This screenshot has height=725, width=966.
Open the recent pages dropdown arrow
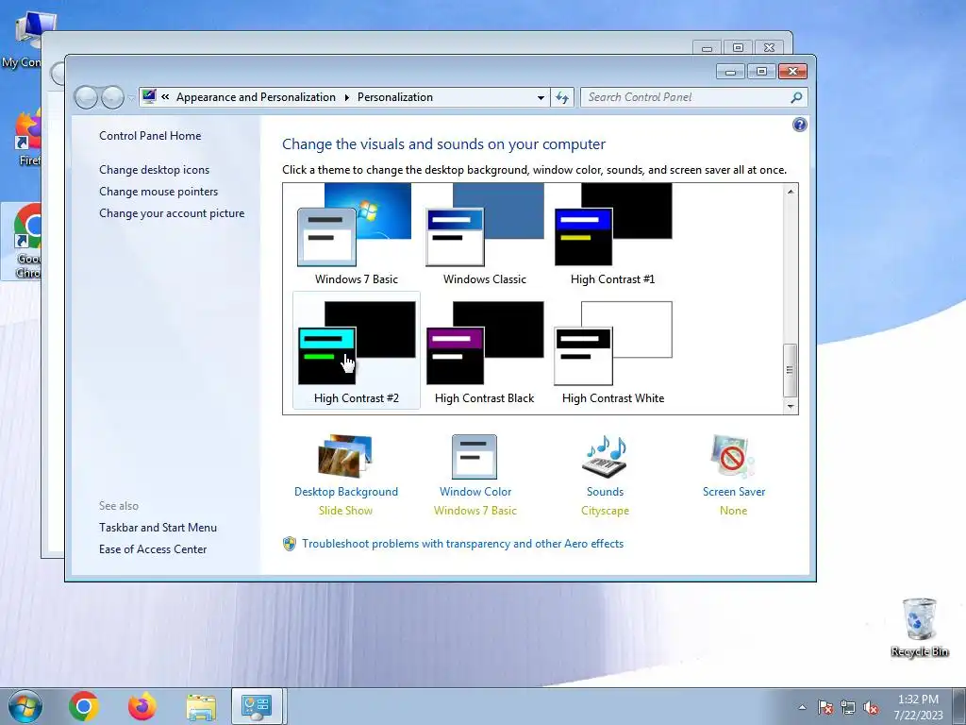[x=131, y=98]
